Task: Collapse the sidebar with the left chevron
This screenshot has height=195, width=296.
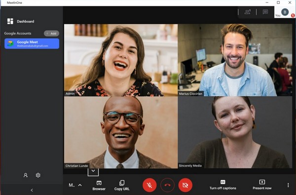Action: pos(32,190)
